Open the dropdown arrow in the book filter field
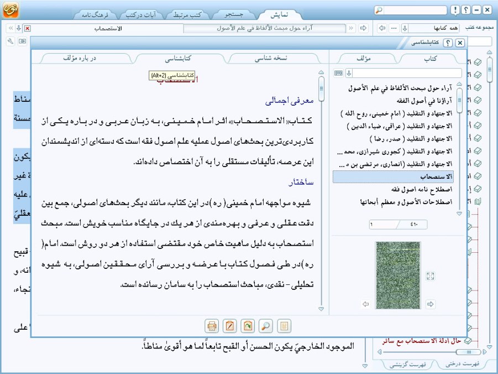This screenshot has width=498, height=374. click(x=349, y=73)
